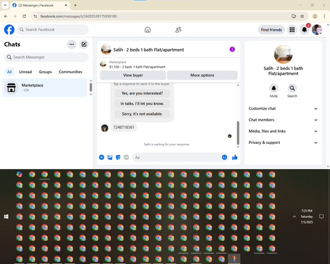The image size is (330, 264).
Task: Open the Facebook menu grid icon
Action: coord(292,30)
